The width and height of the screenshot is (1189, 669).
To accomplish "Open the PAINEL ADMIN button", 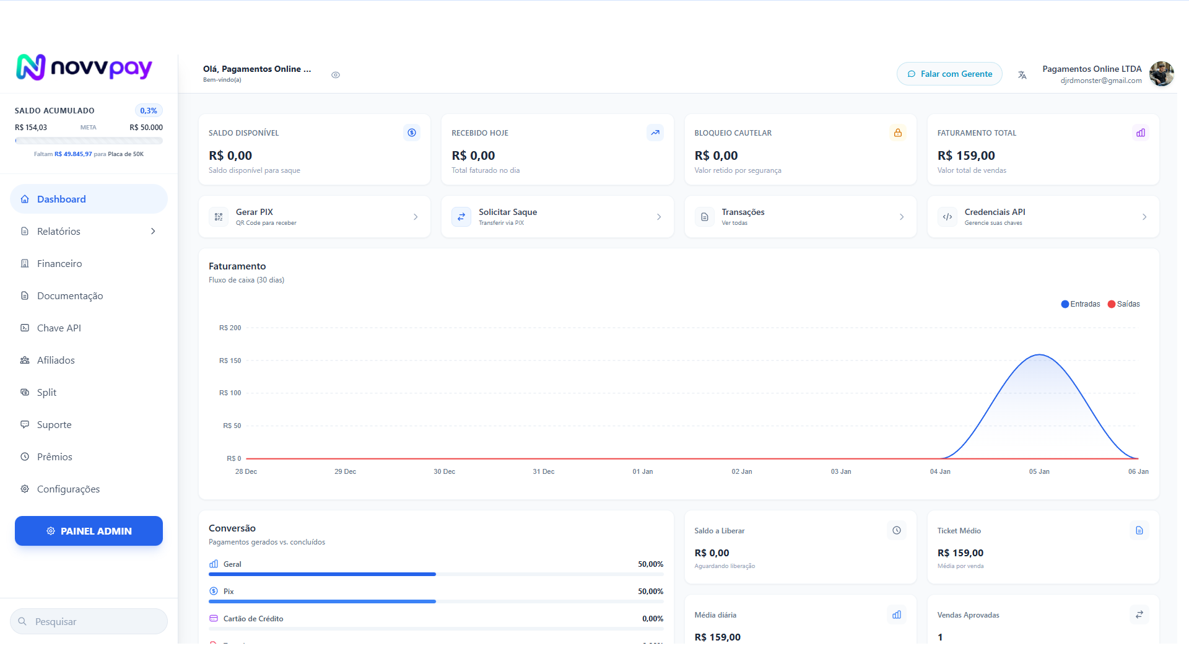I will [89, 531].
